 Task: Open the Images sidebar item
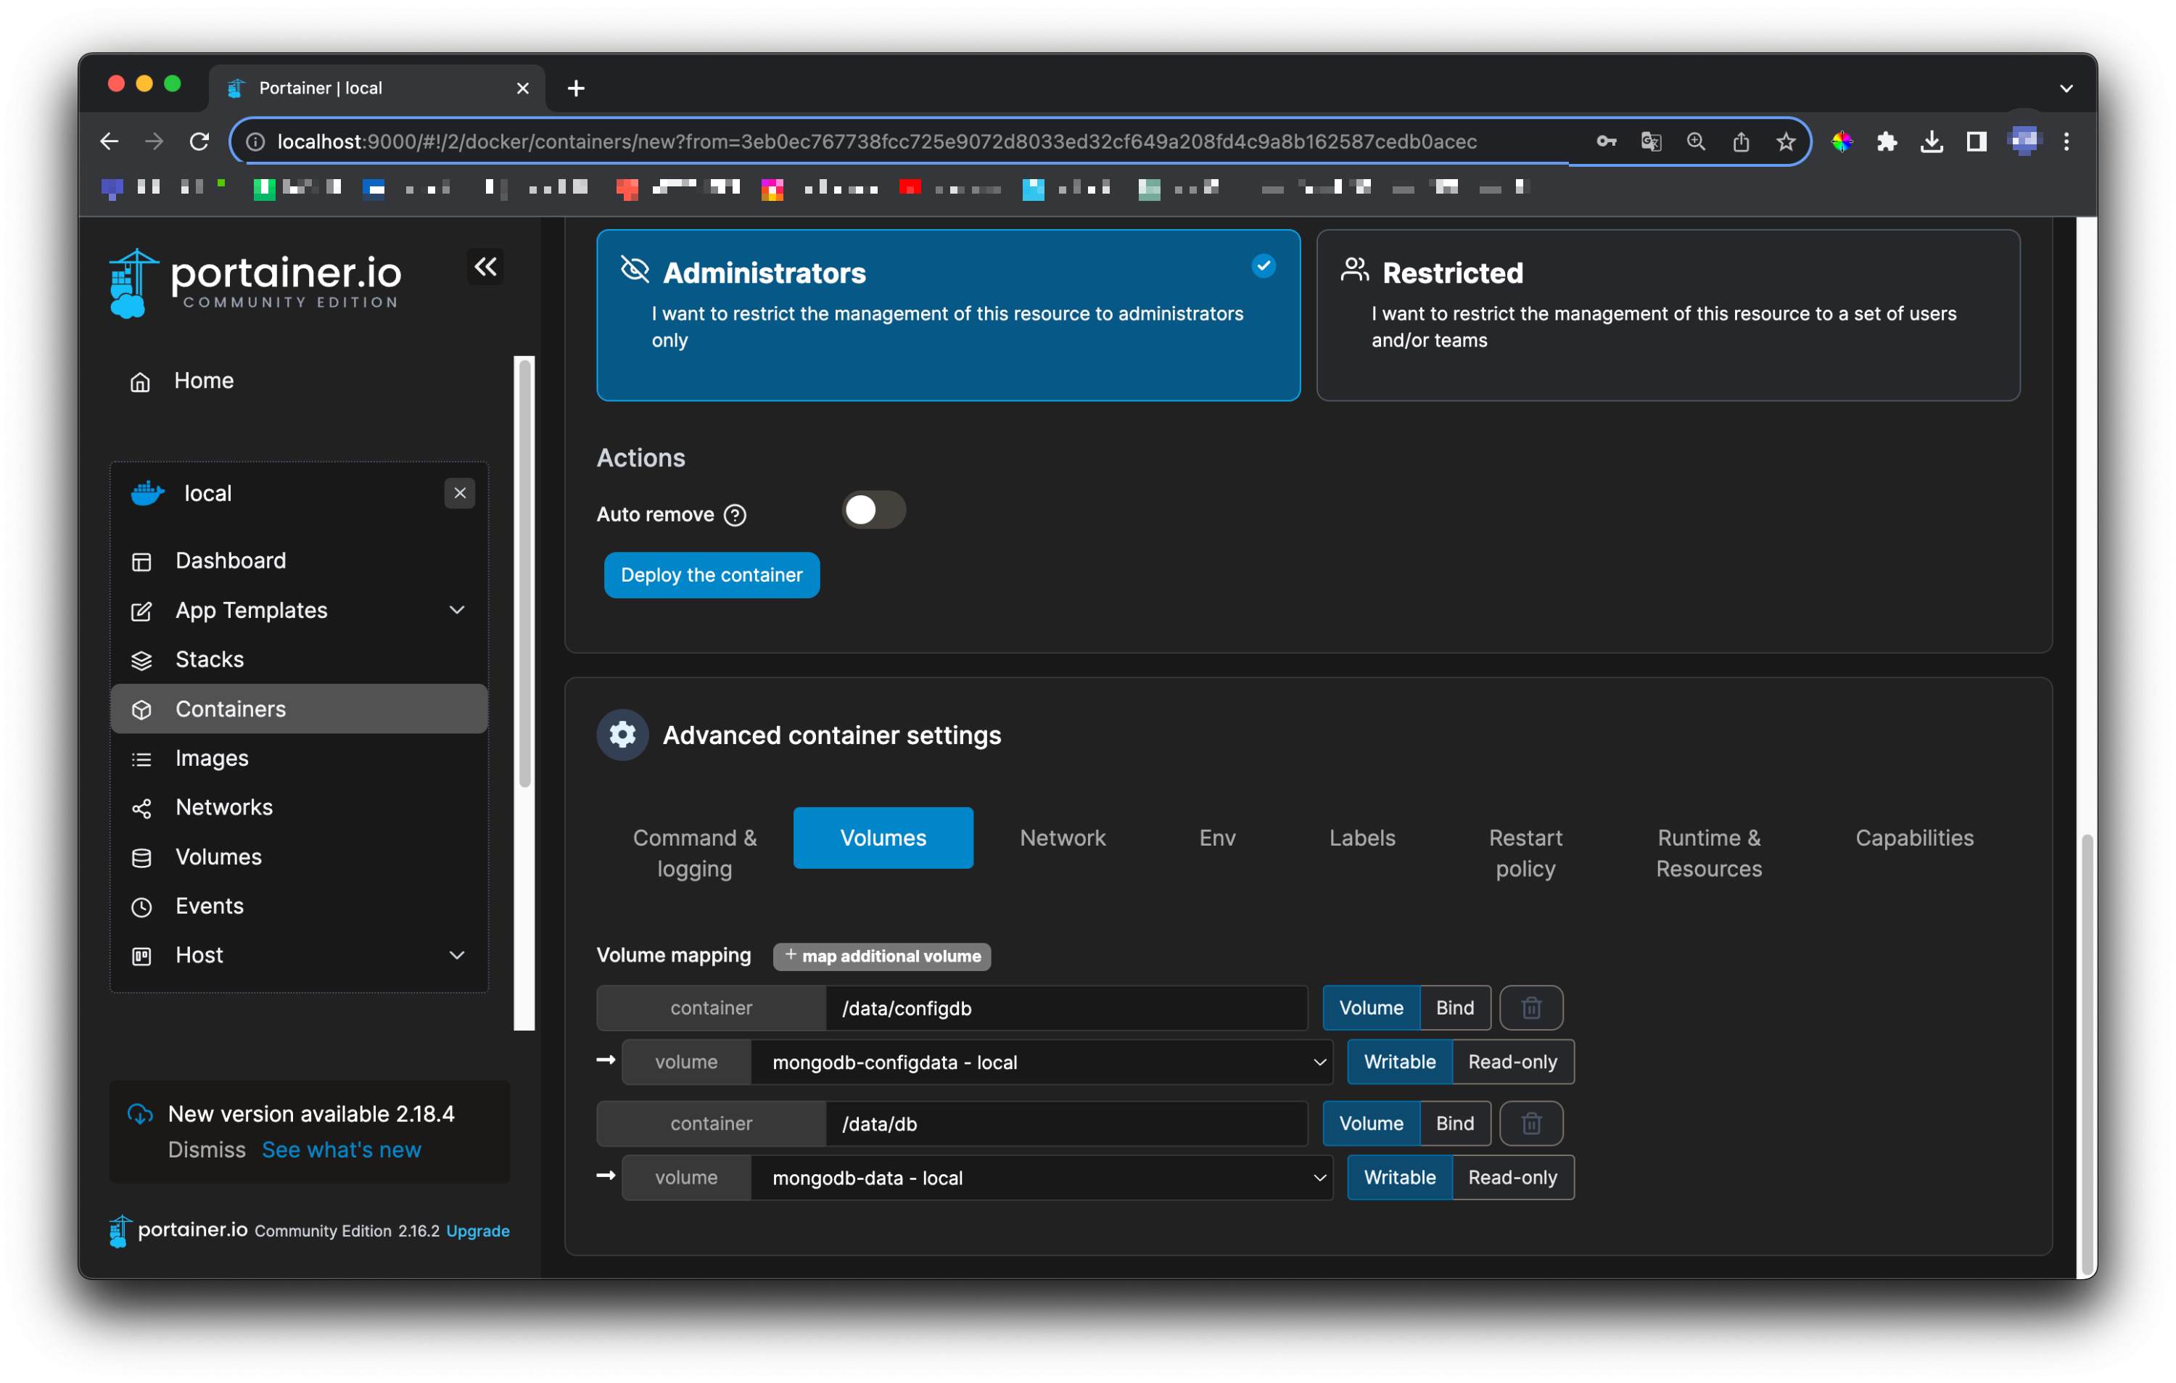point(212,759)
